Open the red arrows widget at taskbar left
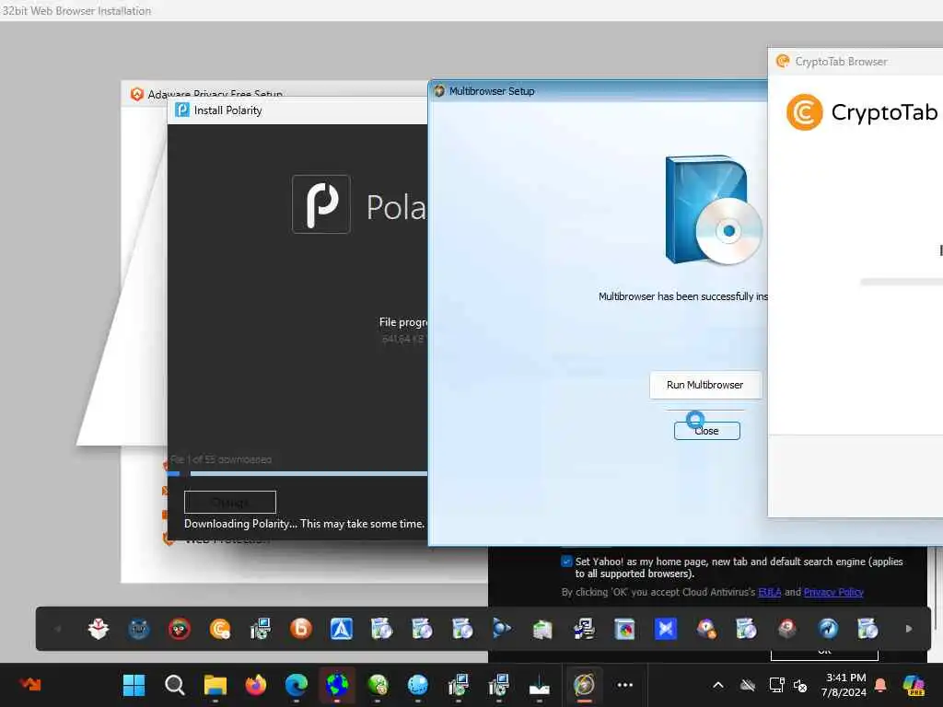Viewport: 943px width, 707px height. (30, 684)
